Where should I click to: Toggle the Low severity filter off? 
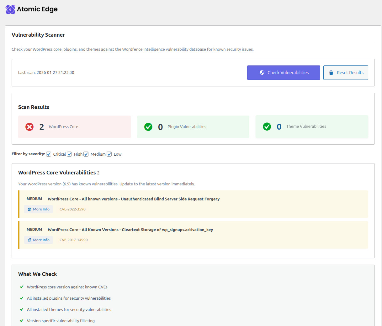pos(109,154)
